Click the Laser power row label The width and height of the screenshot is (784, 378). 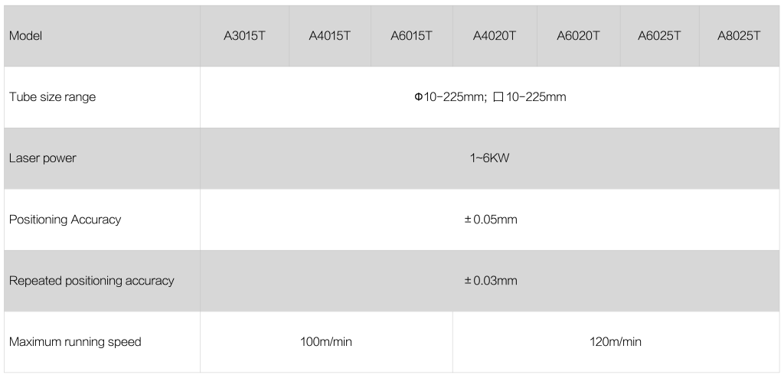pos(43,158)
